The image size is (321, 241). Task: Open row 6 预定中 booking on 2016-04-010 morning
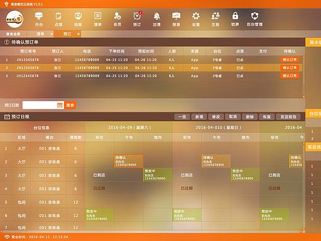point(187,215)
